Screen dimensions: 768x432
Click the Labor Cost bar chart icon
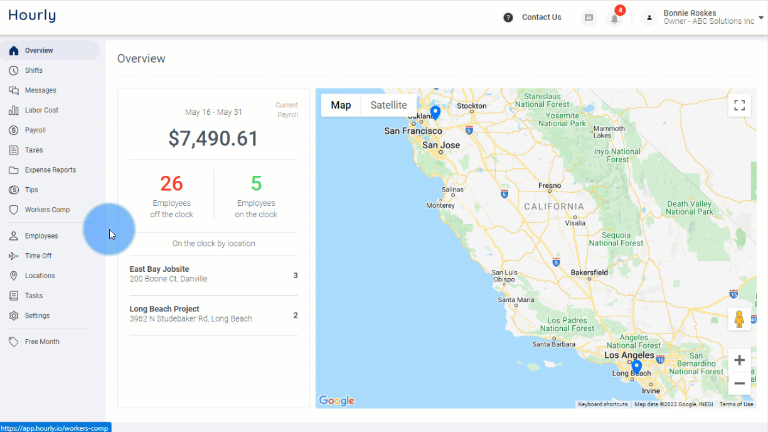click(14, 110)
